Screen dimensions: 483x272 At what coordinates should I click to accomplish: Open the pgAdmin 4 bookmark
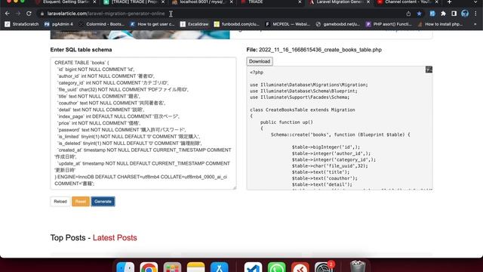(x=59, y=24)
